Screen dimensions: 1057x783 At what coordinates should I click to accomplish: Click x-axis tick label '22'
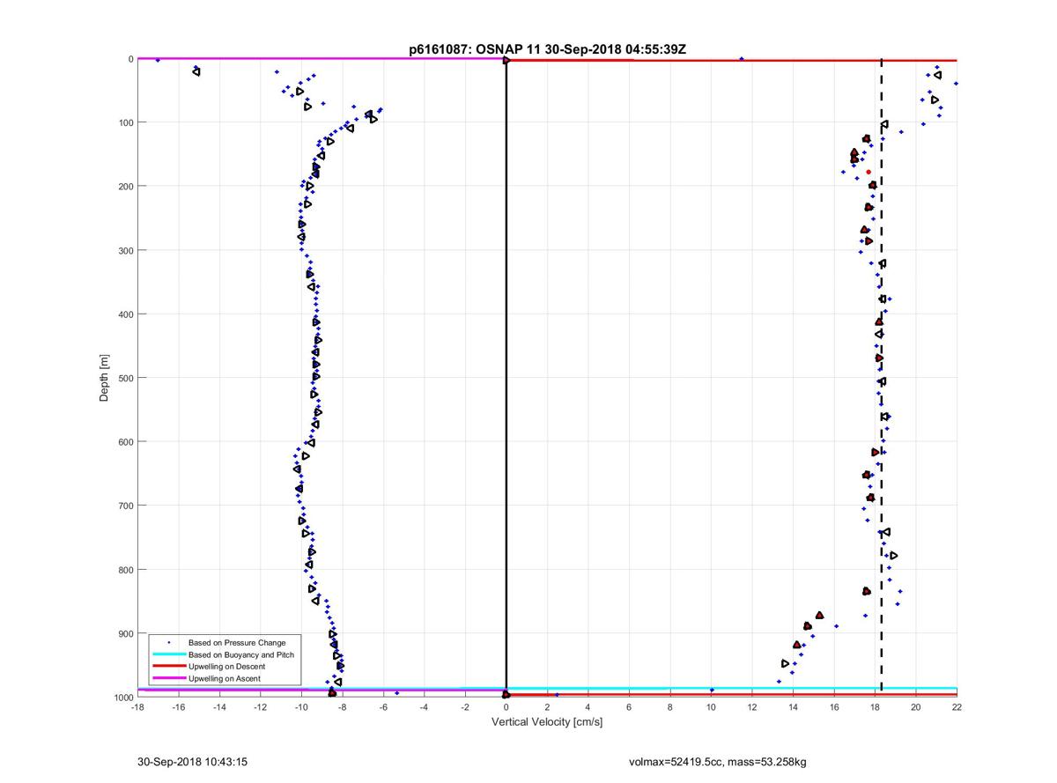(x=957, y=706)
